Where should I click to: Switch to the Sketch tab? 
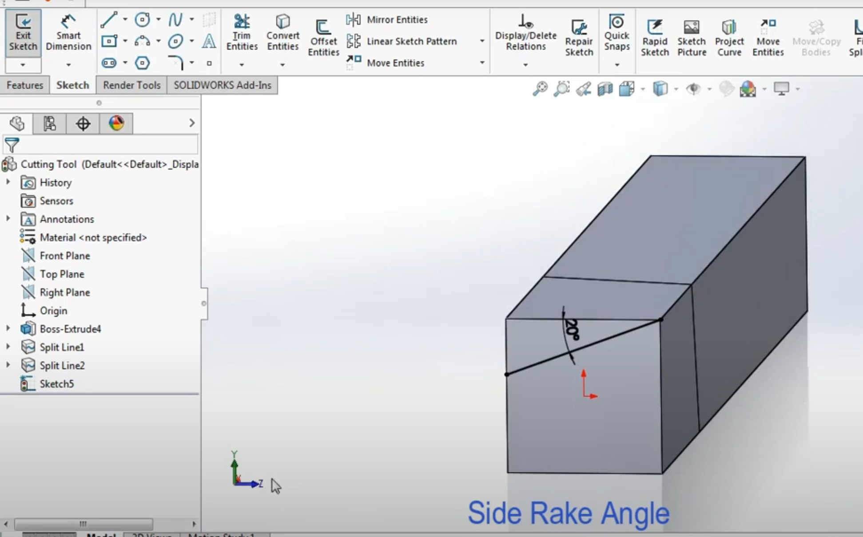(72, 85)
